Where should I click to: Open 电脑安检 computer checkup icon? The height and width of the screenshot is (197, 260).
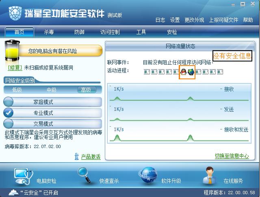(x=23, y=176)
